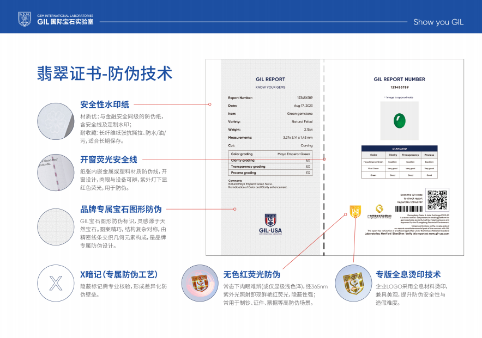The image size is (482, 338).
Task: Select the date value 'Aug 17, 2023'
Action: 303,106
